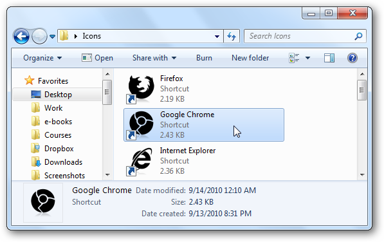Open the Dropbox favorite

point(59,149)
